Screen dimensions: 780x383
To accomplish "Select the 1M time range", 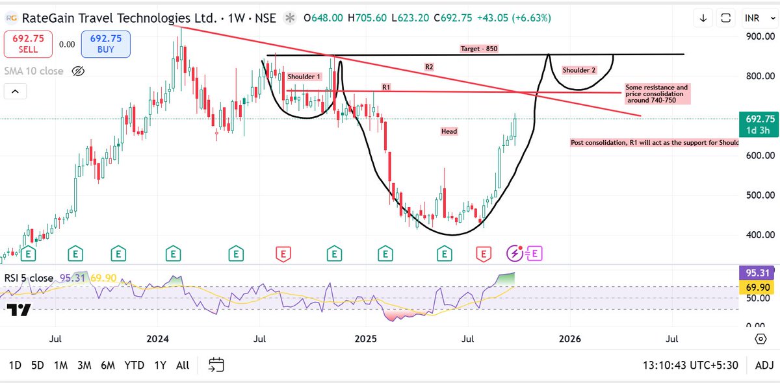I will coord(61,365).
